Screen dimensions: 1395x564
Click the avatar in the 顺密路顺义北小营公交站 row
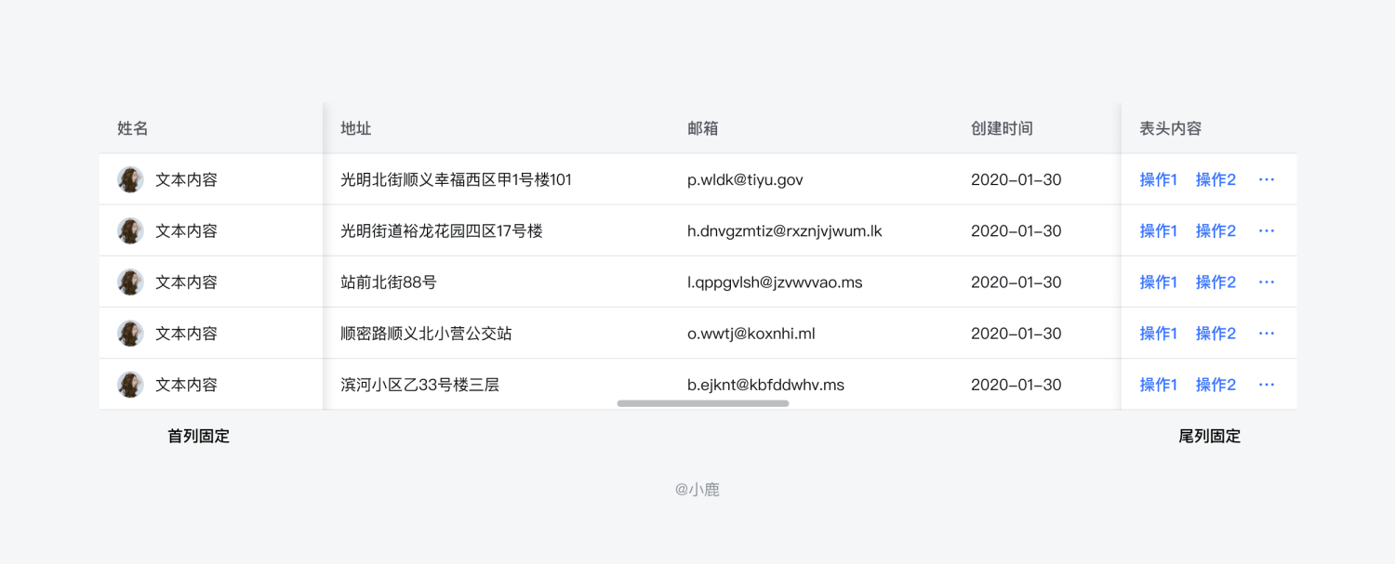click(x=131, y=333)
